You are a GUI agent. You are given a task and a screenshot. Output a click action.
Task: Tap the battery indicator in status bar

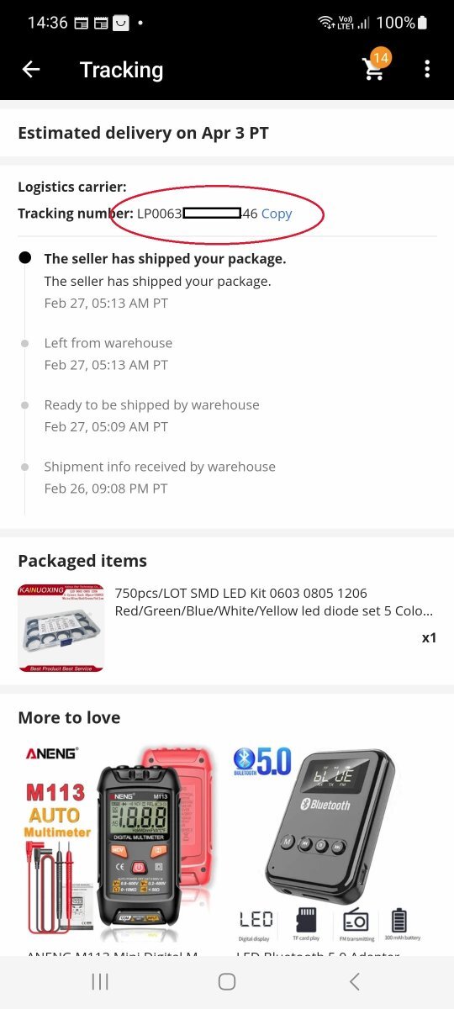point(422,23)
